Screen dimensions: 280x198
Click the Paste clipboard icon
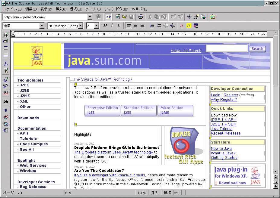pyautogui.click(x=164, y=17)
